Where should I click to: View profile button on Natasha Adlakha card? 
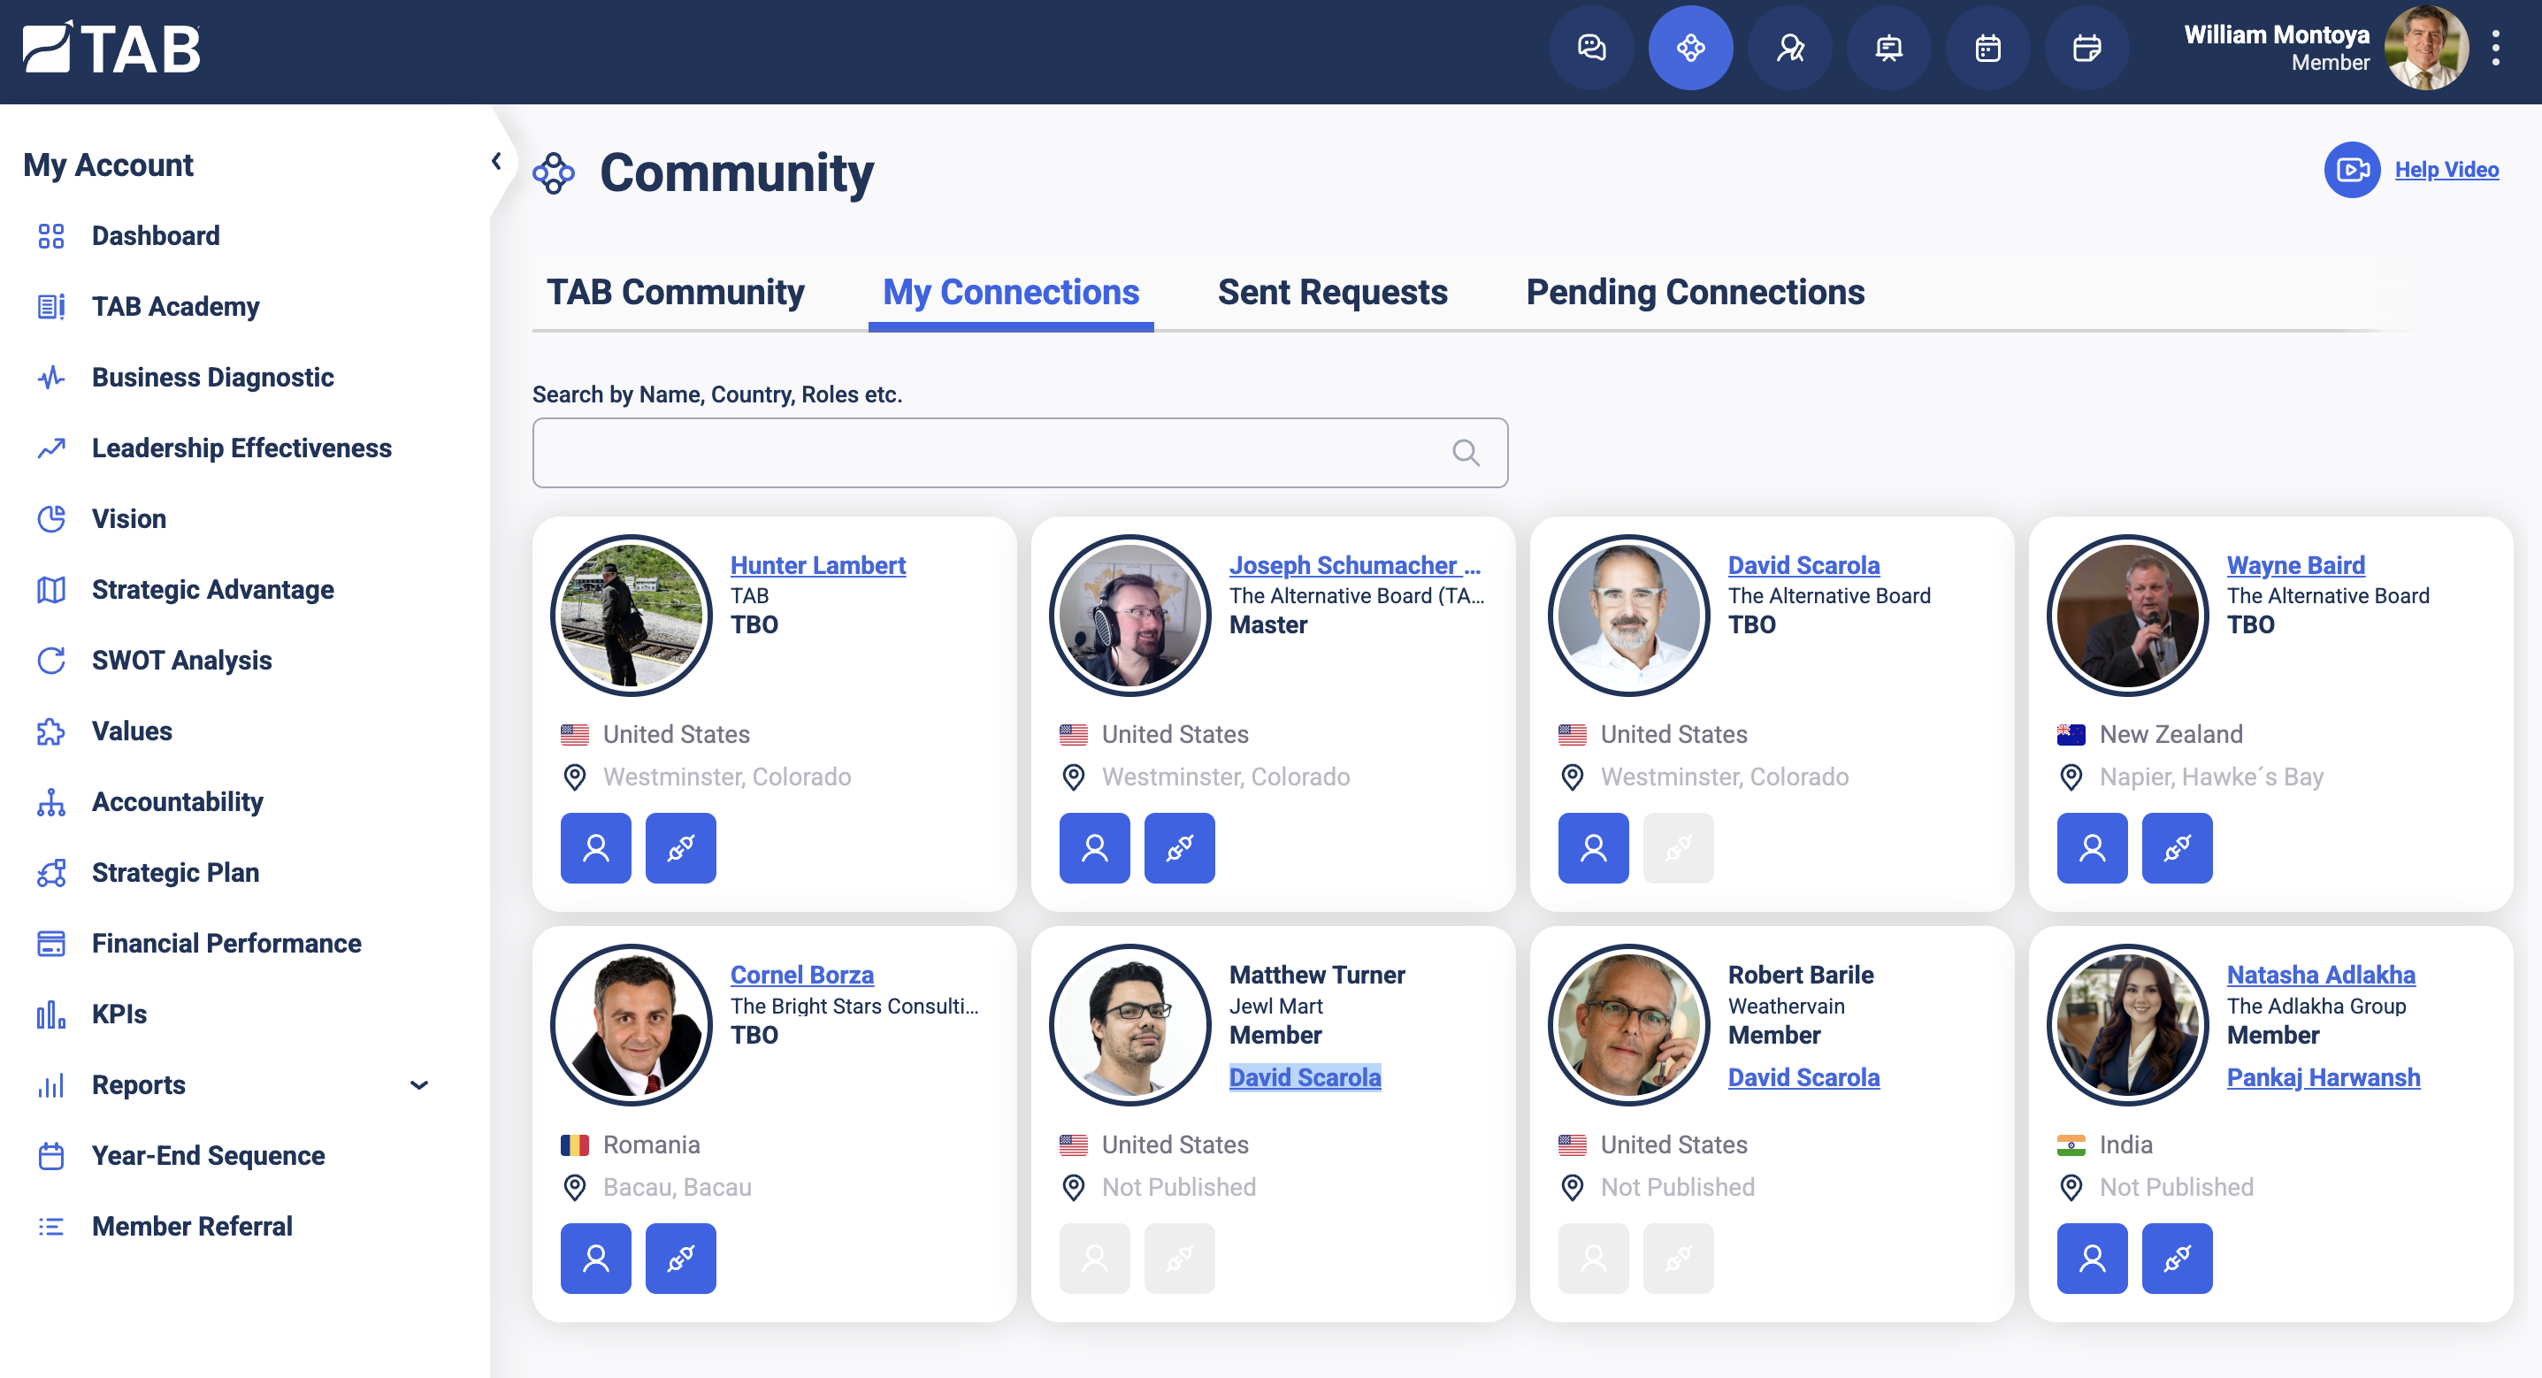point(2092,1259)
